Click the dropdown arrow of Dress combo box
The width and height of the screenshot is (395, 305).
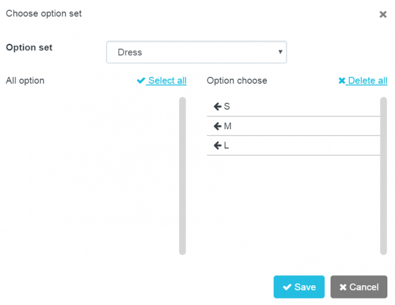tap(280, 52)
